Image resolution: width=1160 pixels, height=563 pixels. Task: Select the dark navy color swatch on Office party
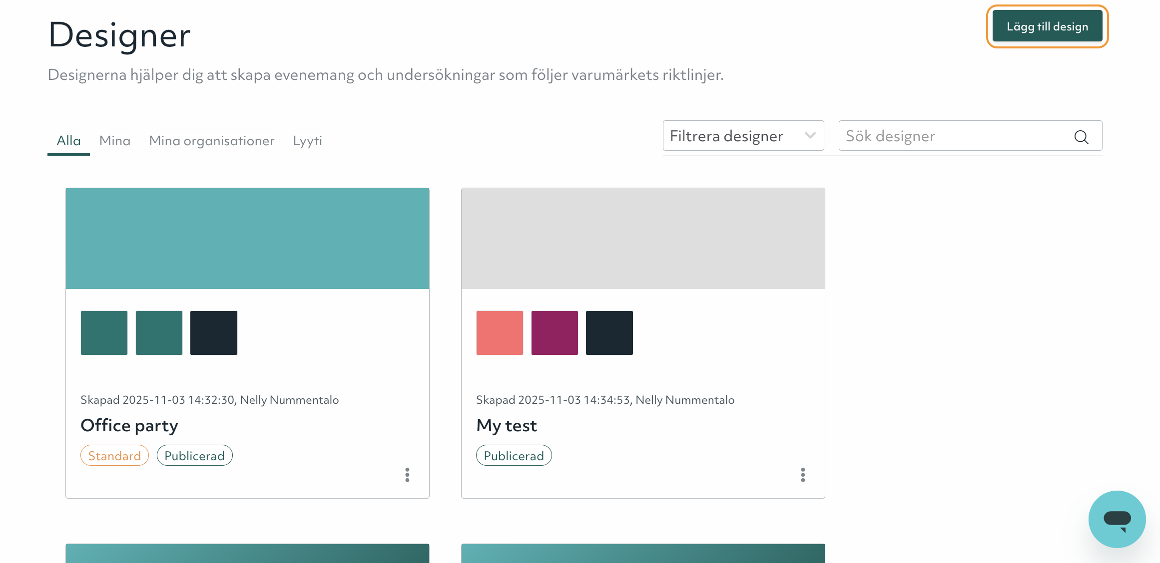(213, 332)
